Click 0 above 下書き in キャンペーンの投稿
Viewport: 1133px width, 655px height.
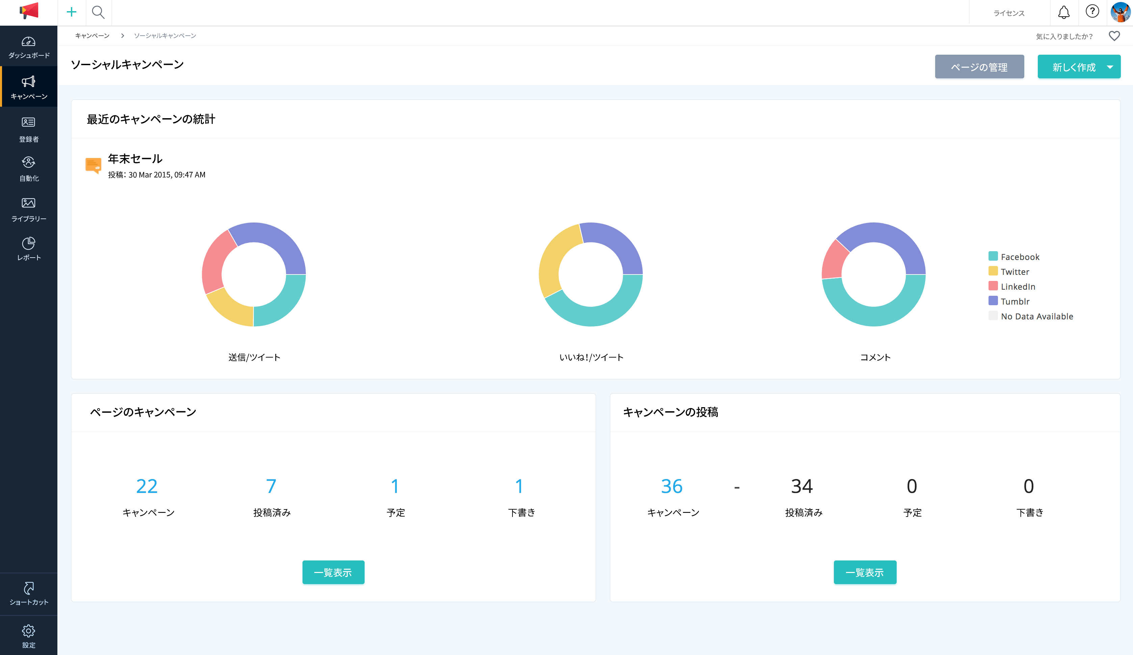1029,486
